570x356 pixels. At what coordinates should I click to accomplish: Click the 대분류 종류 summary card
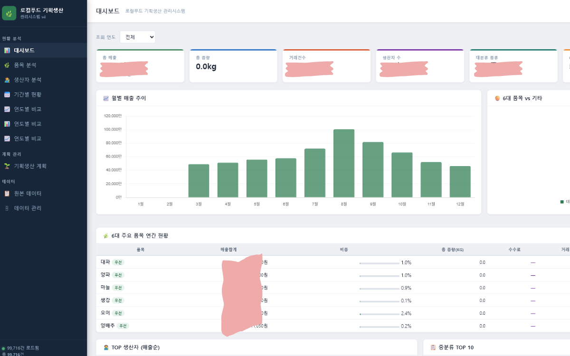coord(513,66)
